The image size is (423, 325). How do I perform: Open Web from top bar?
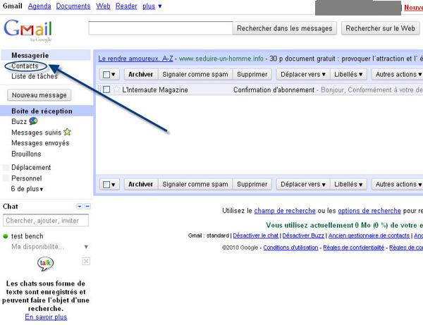click(x=103, y=6)
